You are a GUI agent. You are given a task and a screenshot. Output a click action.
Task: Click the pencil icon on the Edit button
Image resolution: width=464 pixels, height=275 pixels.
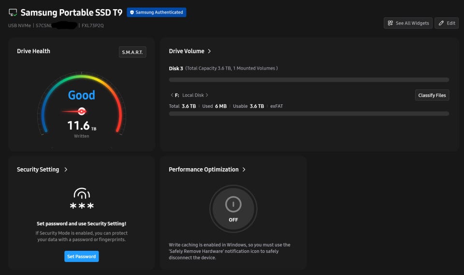point(441,23)
